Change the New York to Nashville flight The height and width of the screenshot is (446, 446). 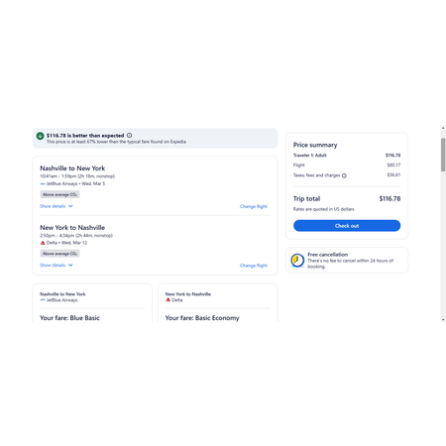pyautogui.click(x=254, y=266)
